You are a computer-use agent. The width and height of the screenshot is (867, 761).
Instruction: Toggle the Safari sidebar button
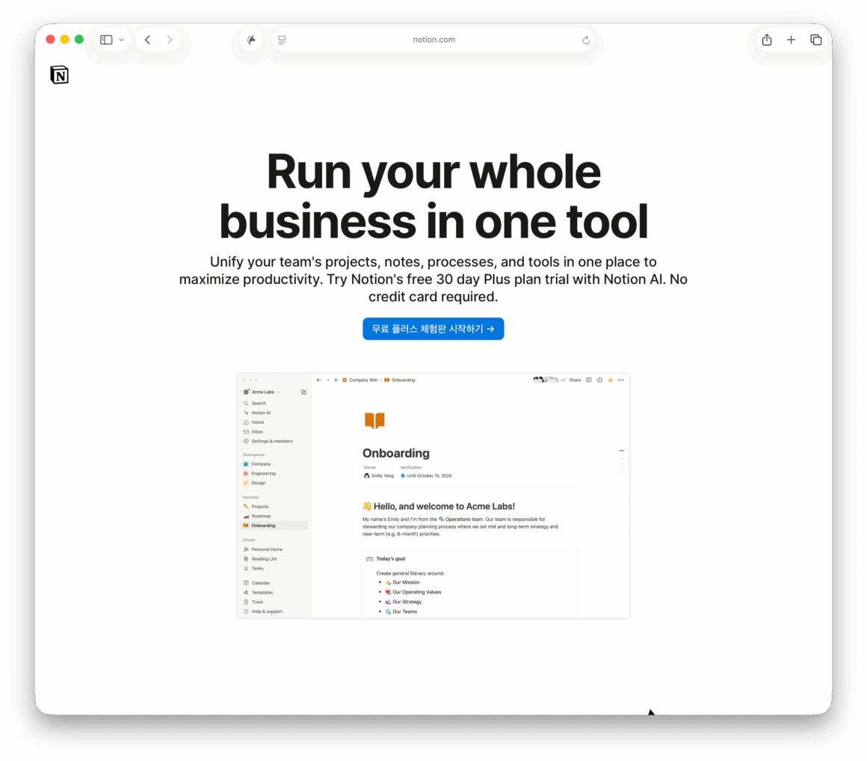106,40
